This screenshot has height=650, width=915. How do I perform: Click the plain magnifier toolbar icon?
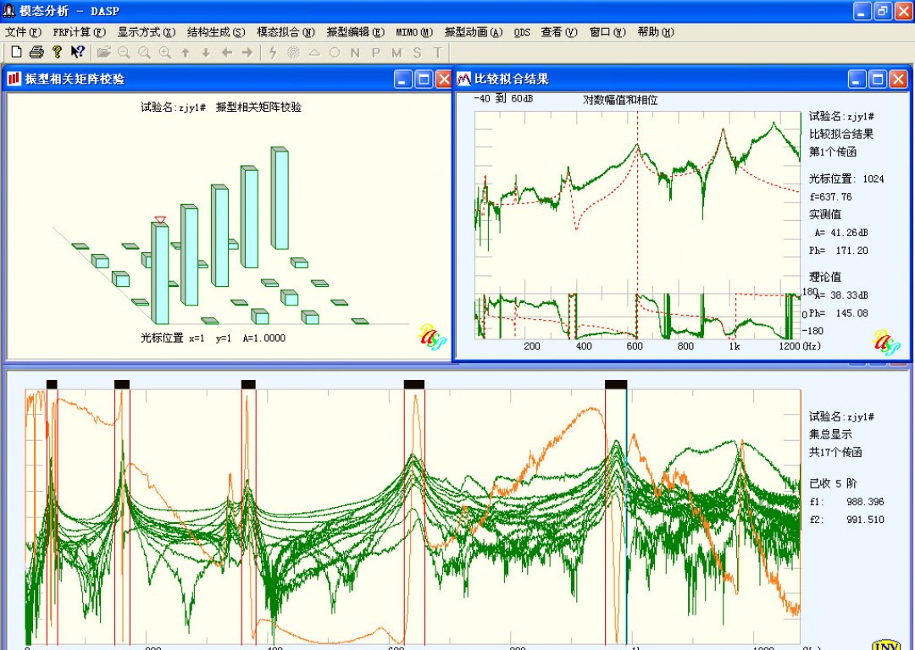tap(144, 52)
